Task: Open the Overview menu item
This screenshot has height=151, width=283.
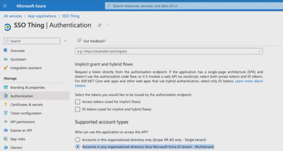Action: (x=17, y=51)
